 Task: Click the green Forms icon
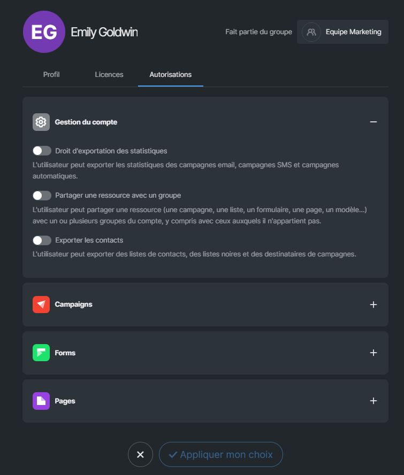click(41, 353)
